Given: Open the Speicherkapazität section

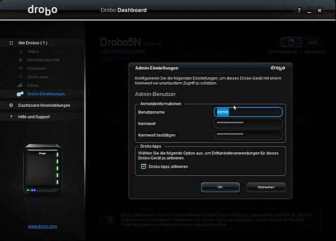Looking at the screenshot, I should [44, 60].
